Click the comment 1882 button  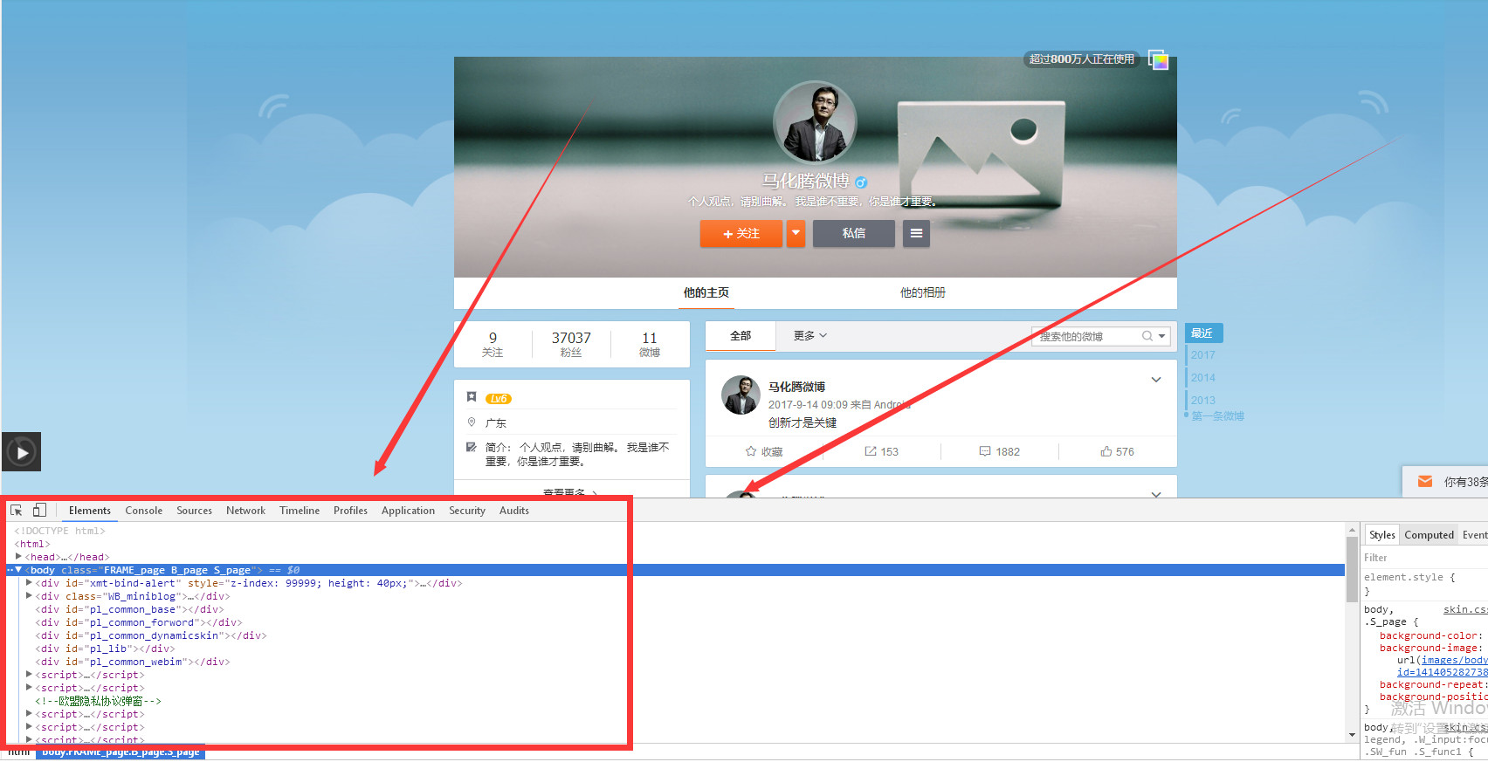tap(999, 452)
